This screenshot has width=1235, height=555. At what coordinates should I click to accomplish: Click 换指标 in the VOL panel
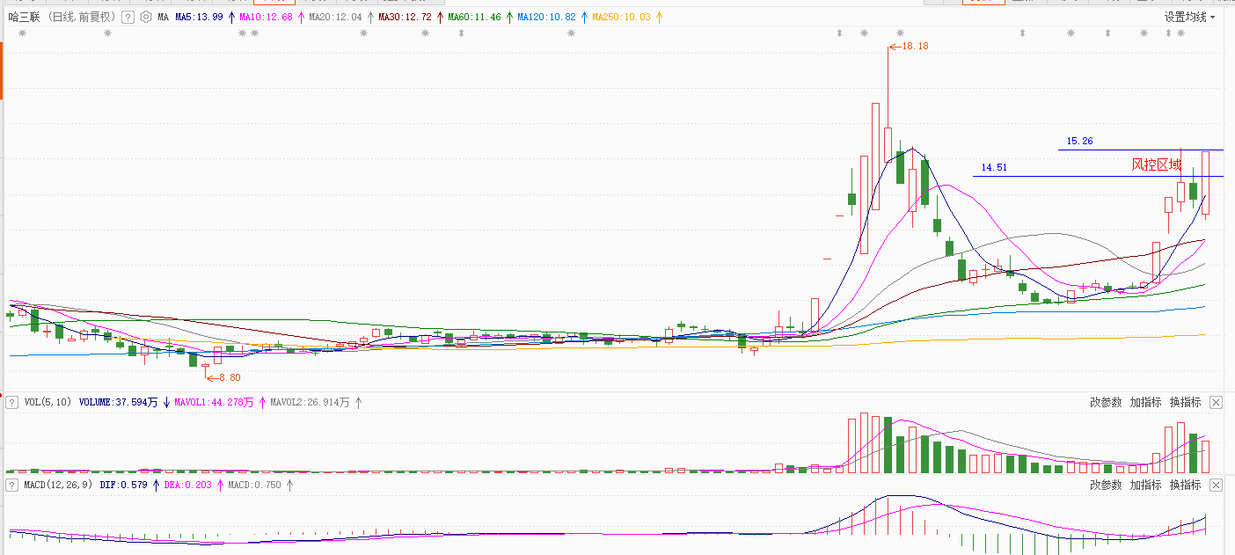click(1185, 402)
